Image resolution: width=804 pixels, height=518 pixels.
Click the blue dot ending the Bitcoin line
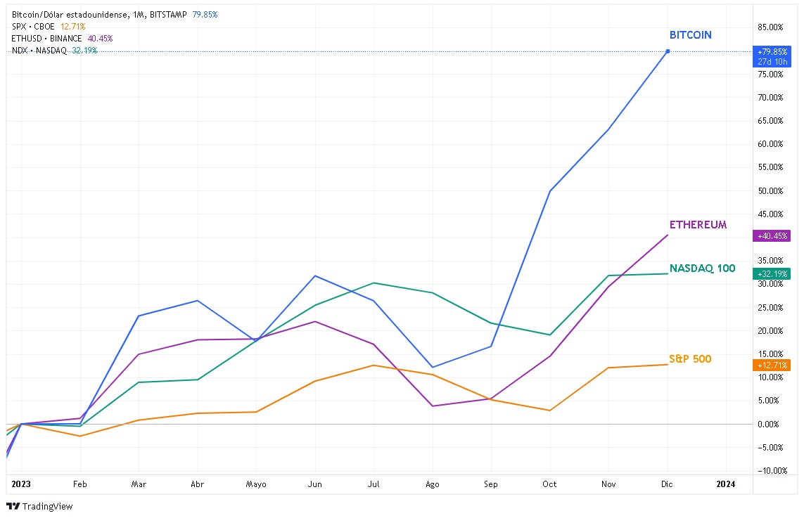pos(668,51)
